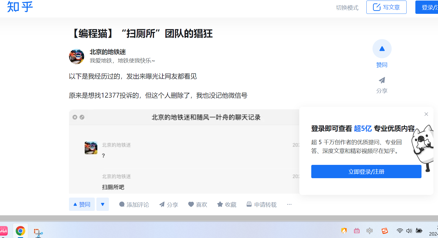Click the downvote triangle button in bottom bar
438x238 pixels.
click(103, 204)
